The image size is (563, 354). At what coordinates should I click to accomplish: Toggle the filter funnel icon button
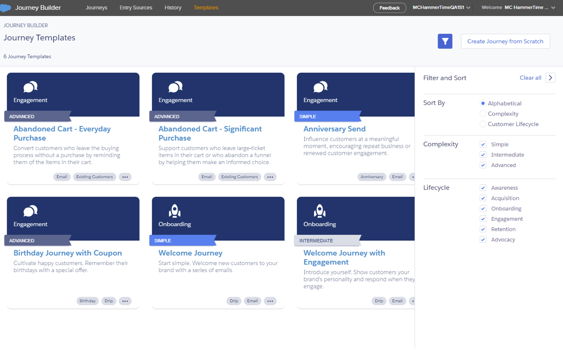click(x=445, y=41)
